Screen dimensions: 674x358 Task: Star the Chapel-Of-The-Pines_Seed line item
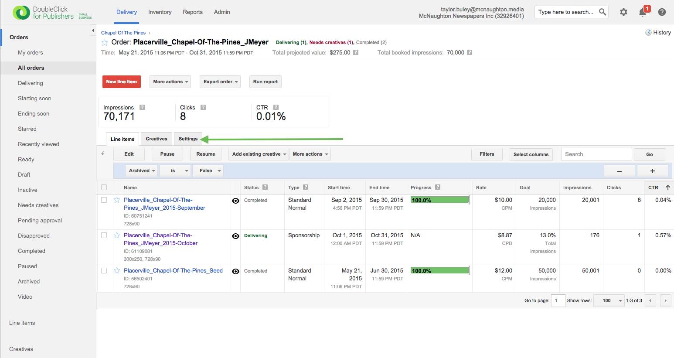pyautogui.click(x=117, y=271)
